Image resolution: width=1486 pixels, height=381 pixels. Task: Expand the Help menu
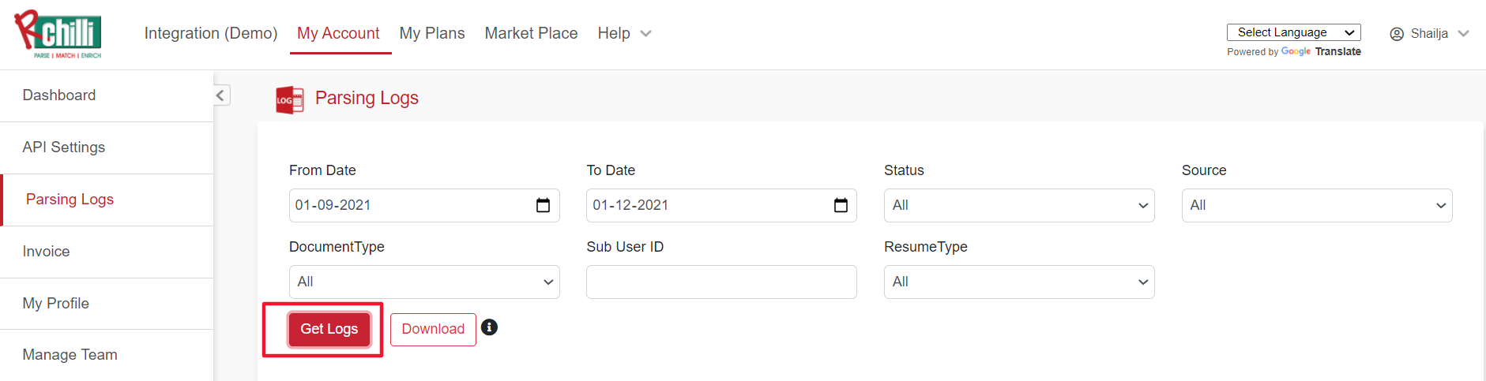(x=624, y=33)
